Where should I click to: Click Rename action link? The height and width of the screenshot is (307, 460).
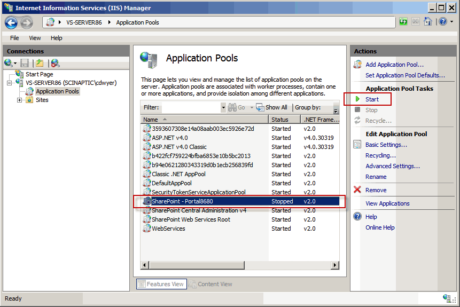tap(376, 177)
